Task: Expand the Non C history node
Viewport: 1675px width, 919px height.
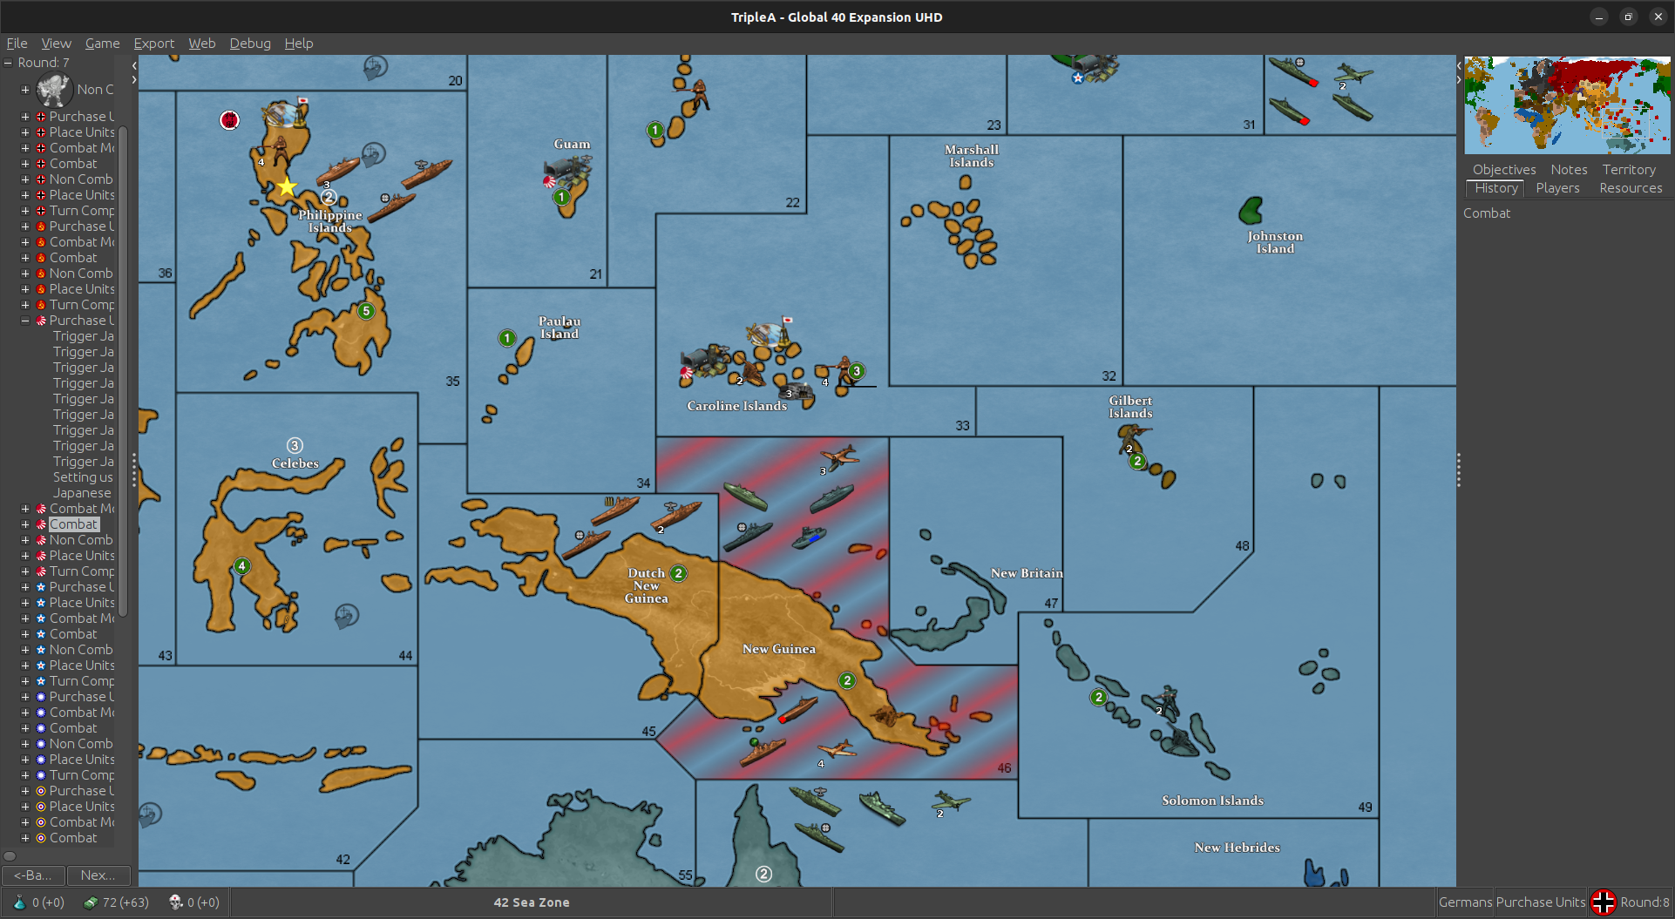Action: (25, 89)
